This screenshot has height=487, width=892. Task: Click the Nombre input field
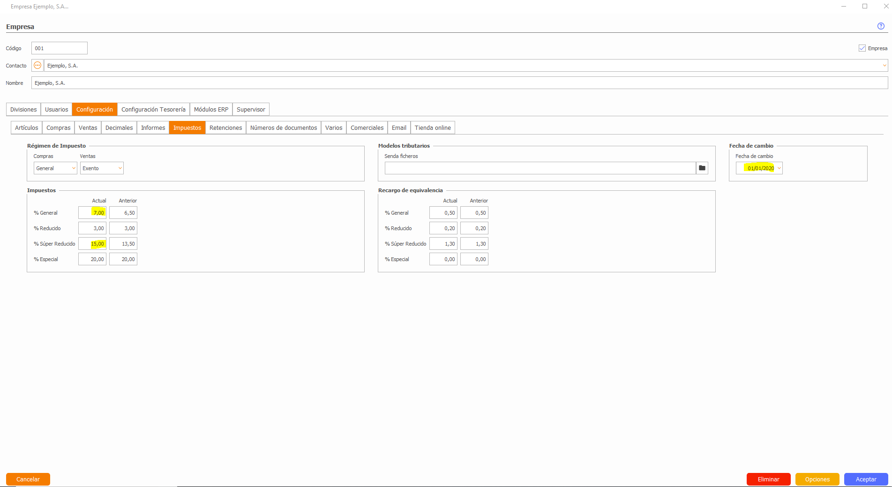click(460, 83)
